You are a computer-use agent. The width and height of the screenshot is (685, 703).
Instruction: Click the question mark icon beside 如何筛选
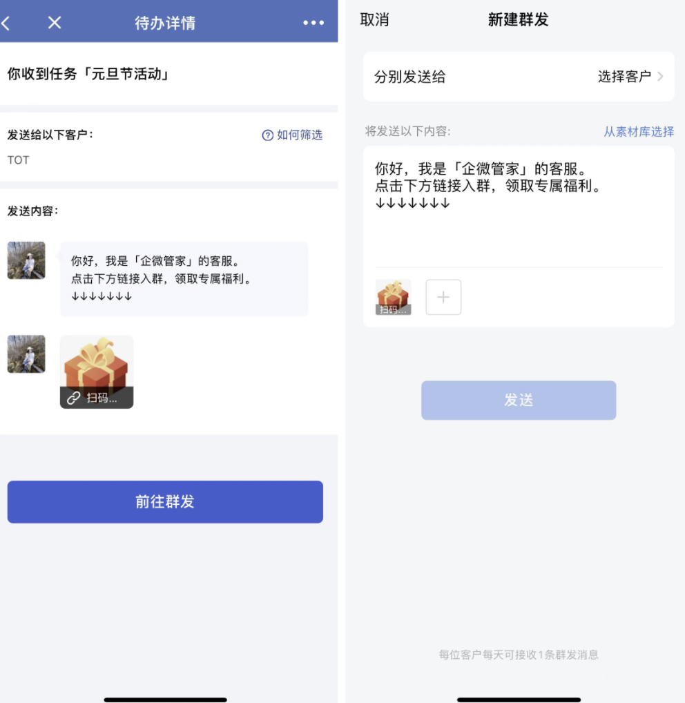(x=268, y=135)
